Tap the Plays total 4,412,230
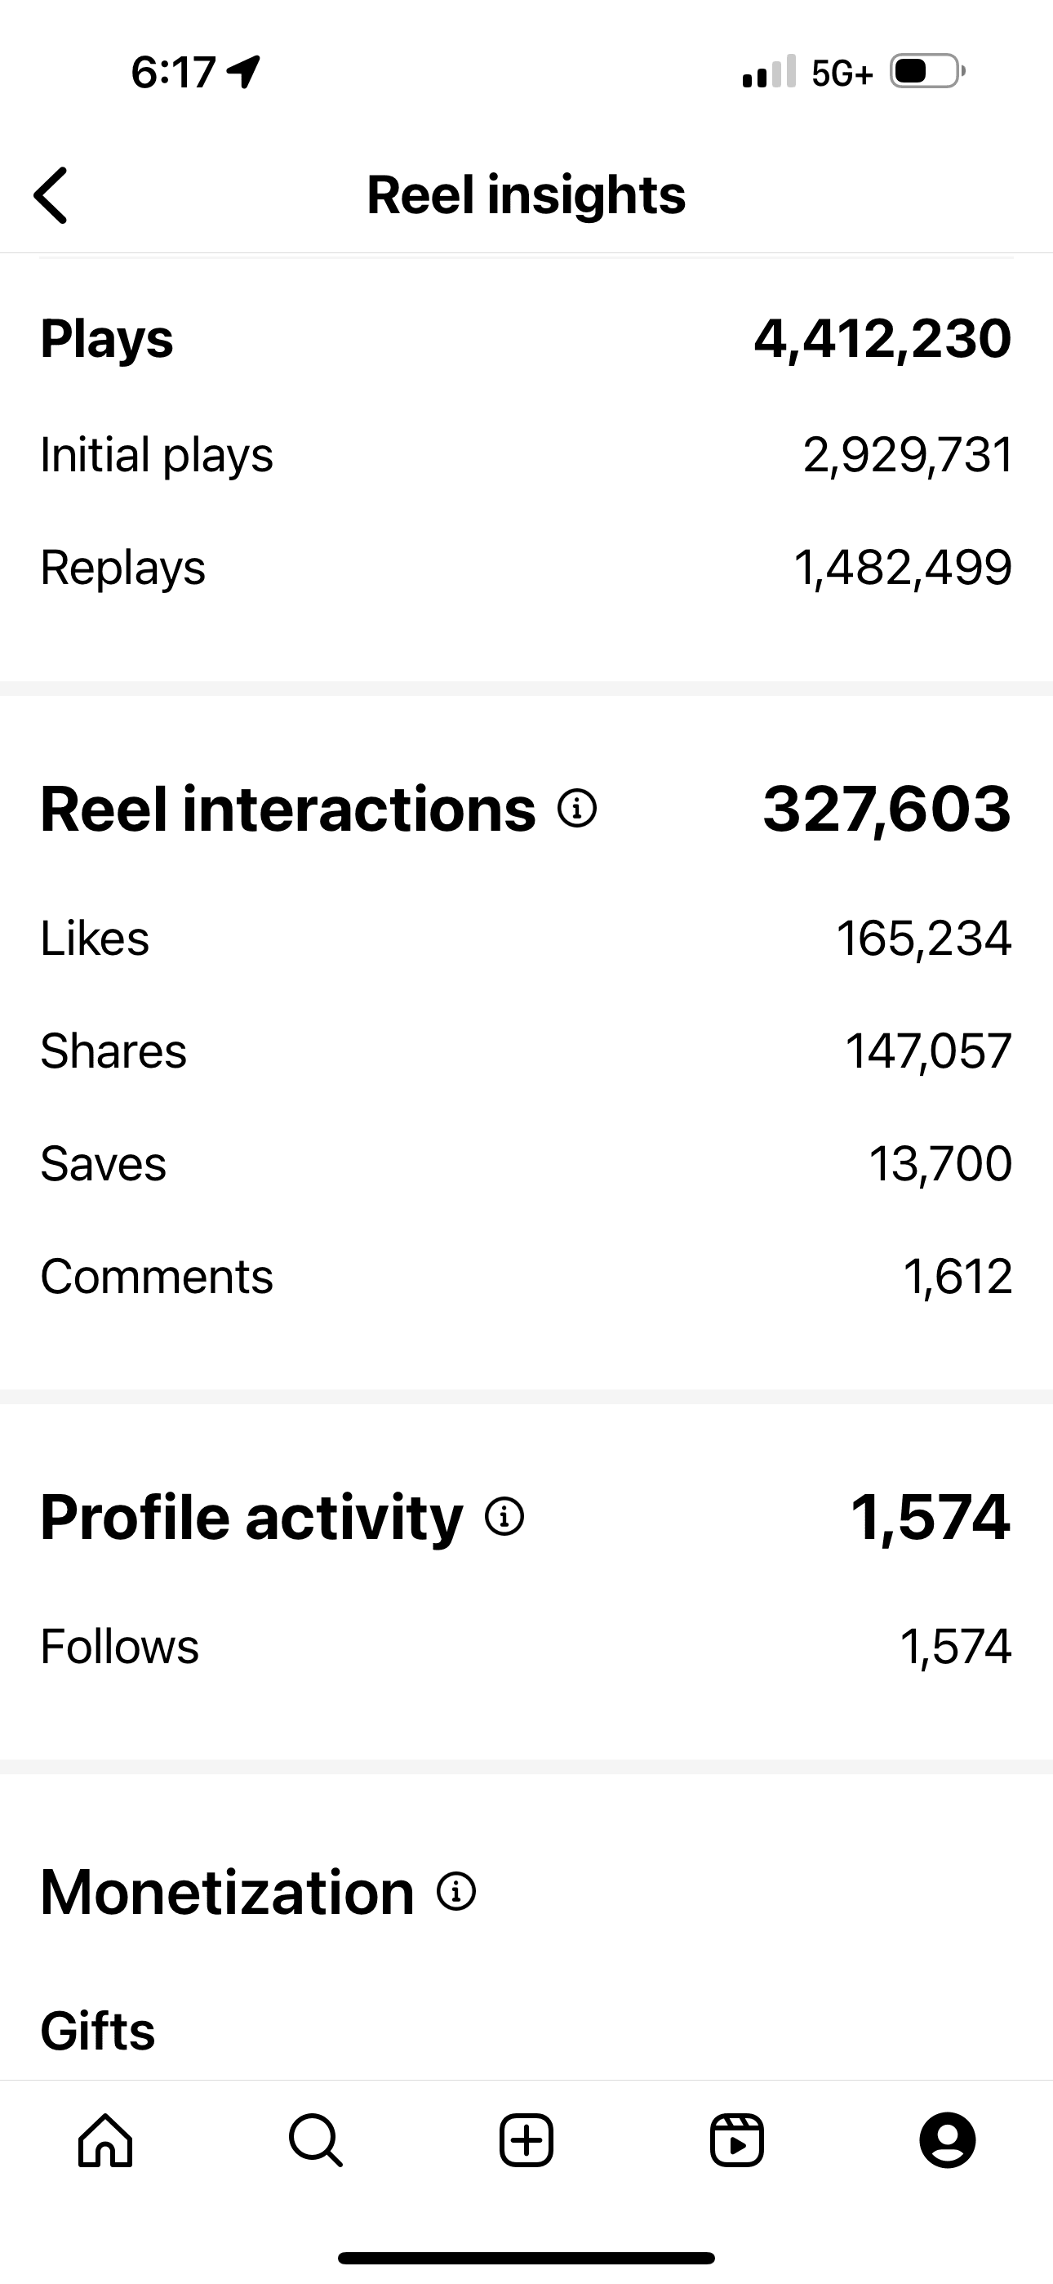The height and width of the screenshot is (2284, 1053). [x=883, y=339]
